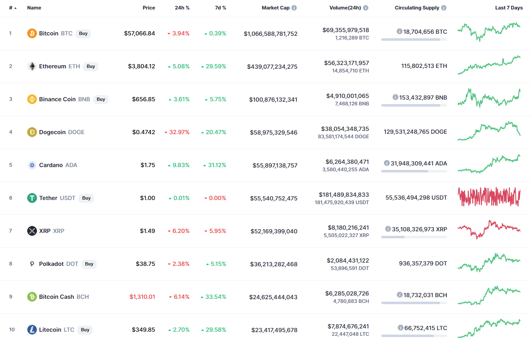Click info icon next to Volume(24h) header
531x342 pixels.
click(x=366, y=8)
